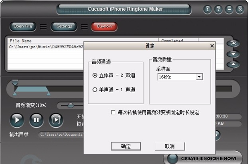Click the Settings button
This screenshot has width=248, height=164.
pos(64,26)
